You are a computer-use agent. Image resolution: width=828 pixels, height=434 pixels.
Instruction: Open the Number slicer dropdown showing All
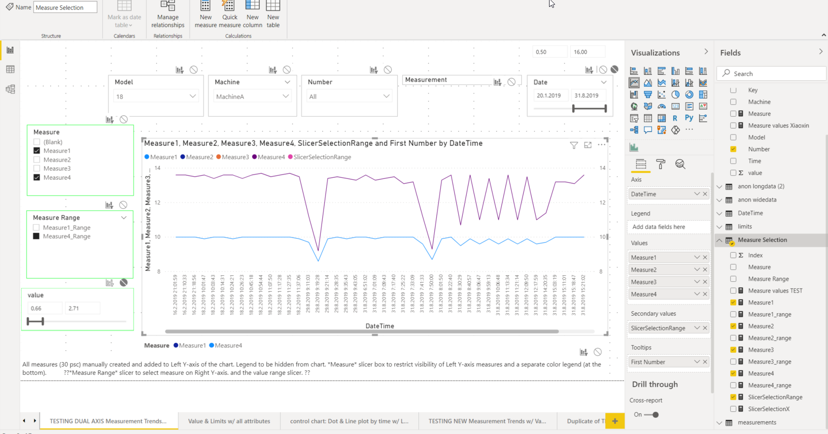pyautogui.click(x=349, y=97)
